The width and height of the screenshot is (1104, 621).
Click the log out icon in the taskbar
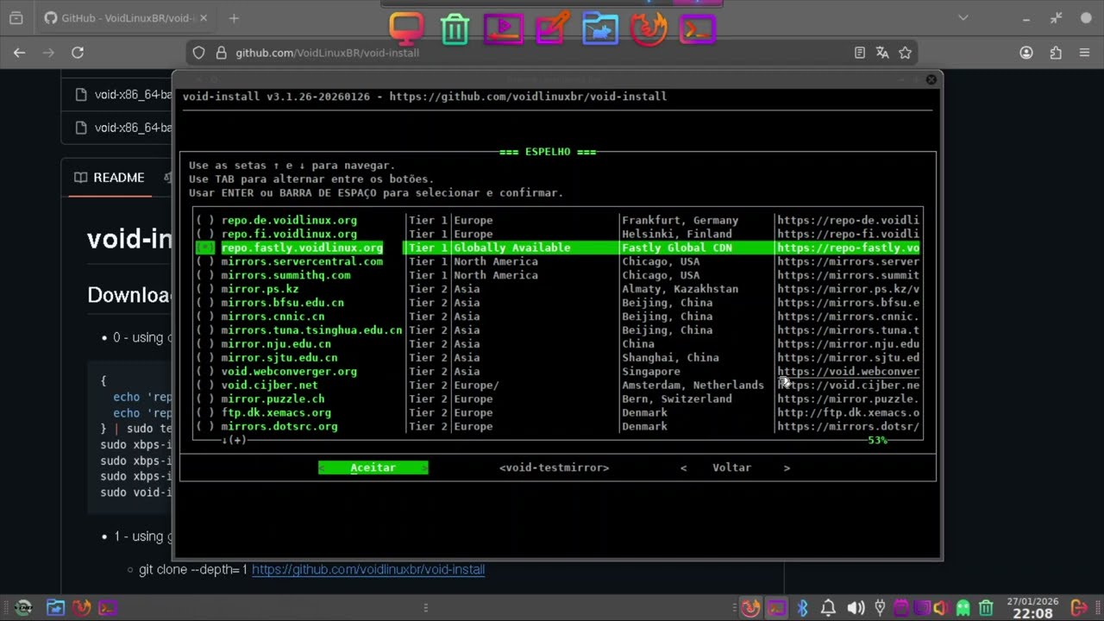pos(1078,608)
